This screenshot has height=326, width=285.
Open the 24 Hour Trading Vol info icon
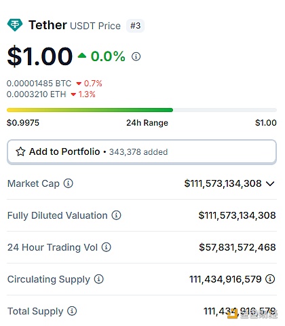click(106, 247)
